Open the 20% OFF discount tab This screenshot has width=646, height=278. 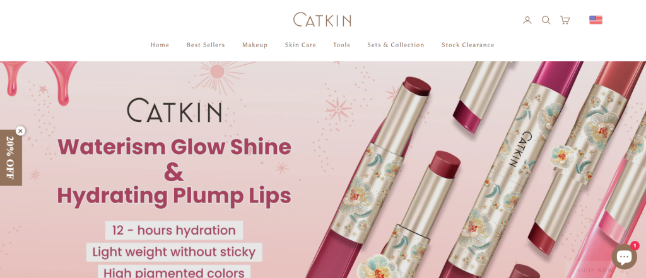10,158
